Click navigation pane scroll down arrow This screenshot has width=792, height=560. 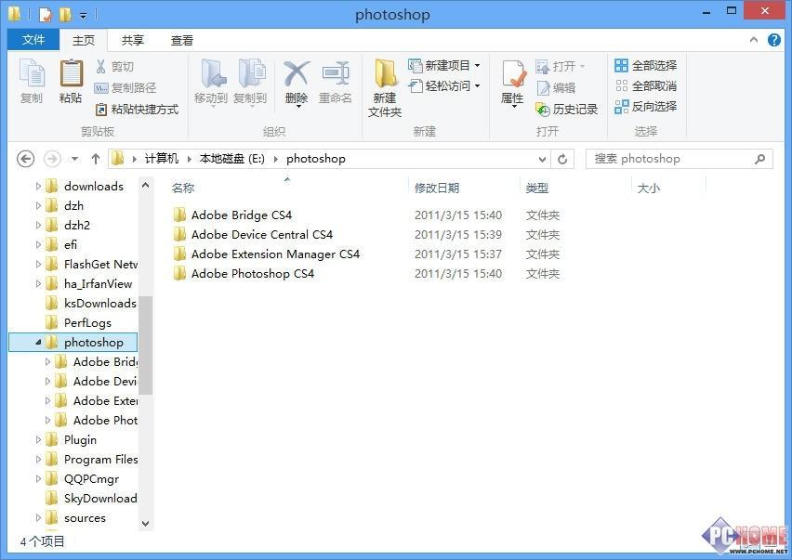[x=145, y=523]
